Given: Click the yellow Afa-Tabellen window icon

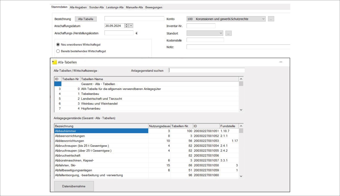Looking at the screenshot, I should 55,62.
